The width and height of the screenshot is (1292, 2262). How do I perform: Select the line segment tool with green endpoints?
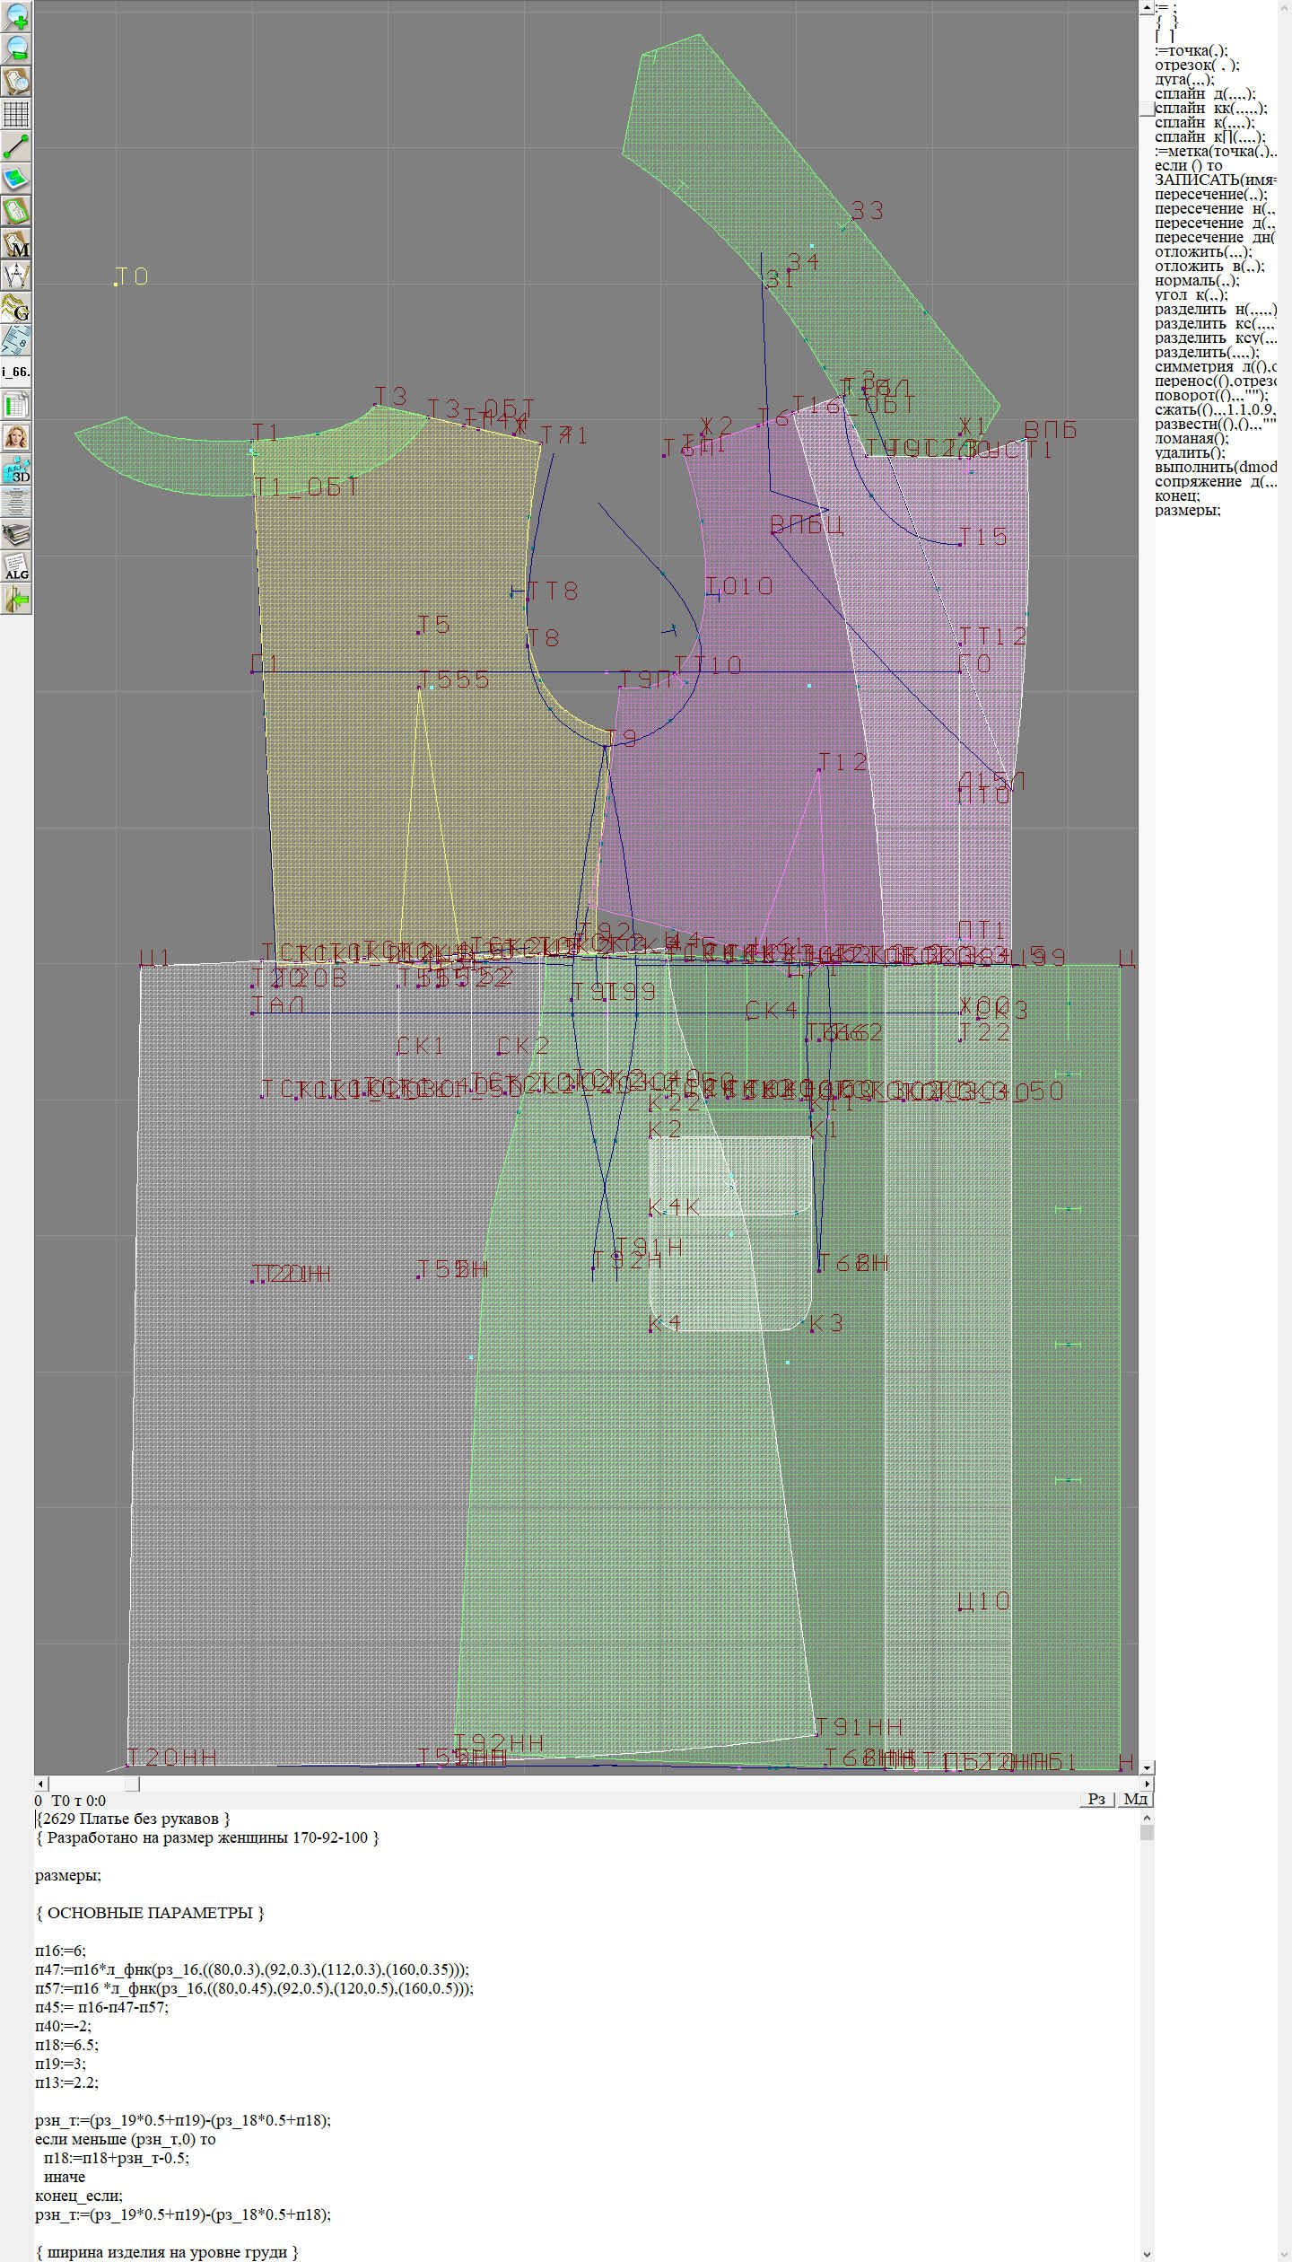(16, 146)
